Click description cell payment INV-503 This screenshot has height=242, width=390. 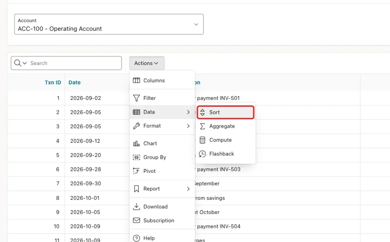click(x=218, y=169)
